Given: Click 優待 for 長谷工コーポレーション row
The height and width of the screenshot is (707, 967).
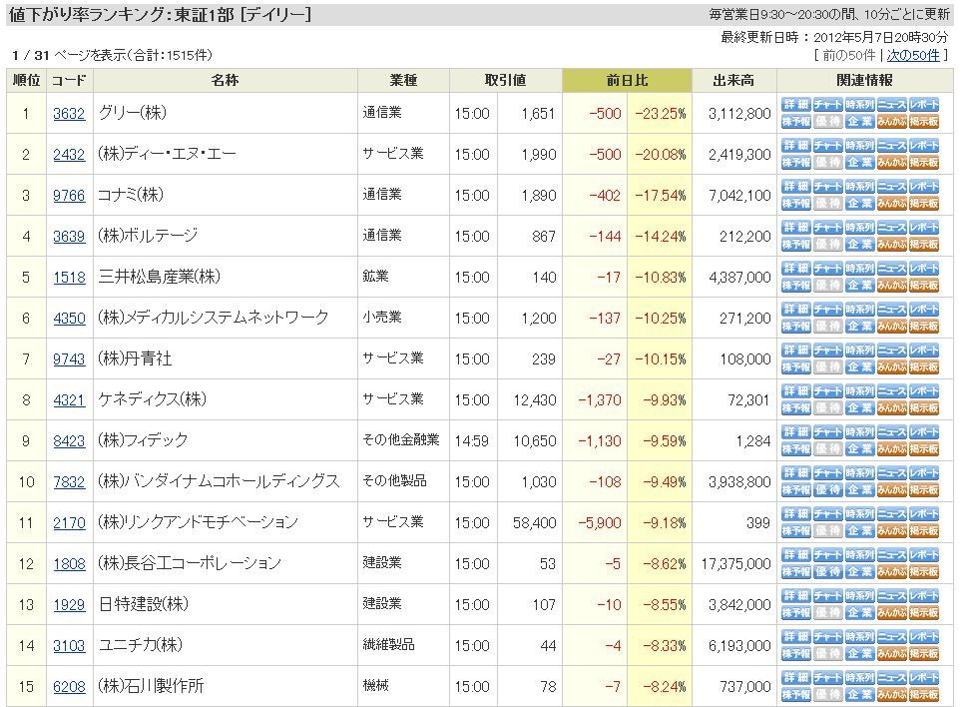Looking at the screenshot, I should coord(828,572).
